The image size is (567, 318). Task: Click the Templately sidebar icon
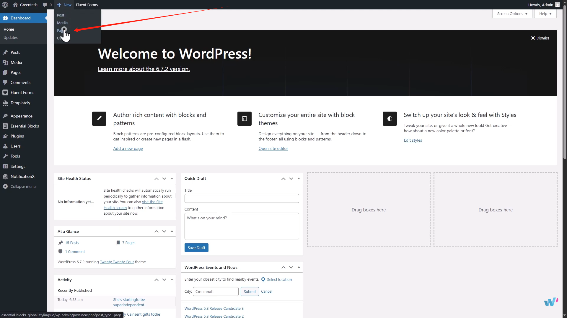point(5,103)
